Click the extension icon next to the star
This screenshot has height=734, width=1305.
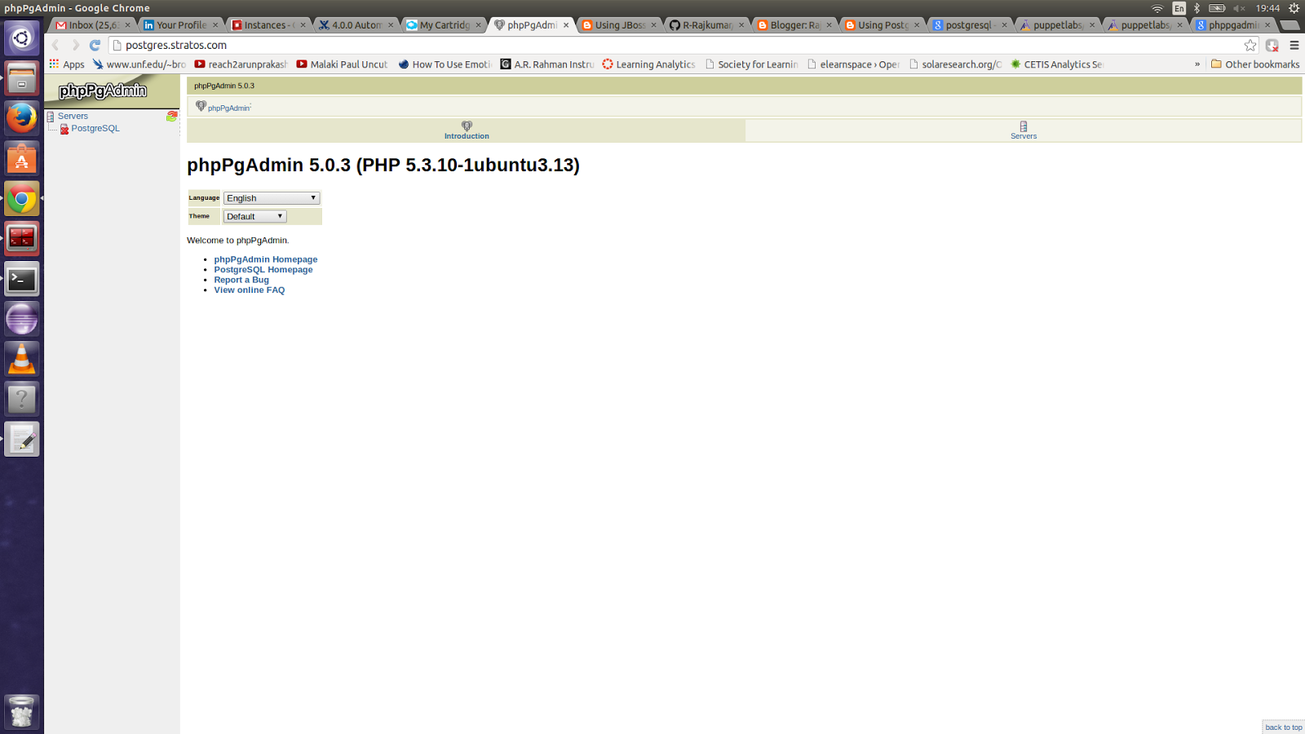1272,46
